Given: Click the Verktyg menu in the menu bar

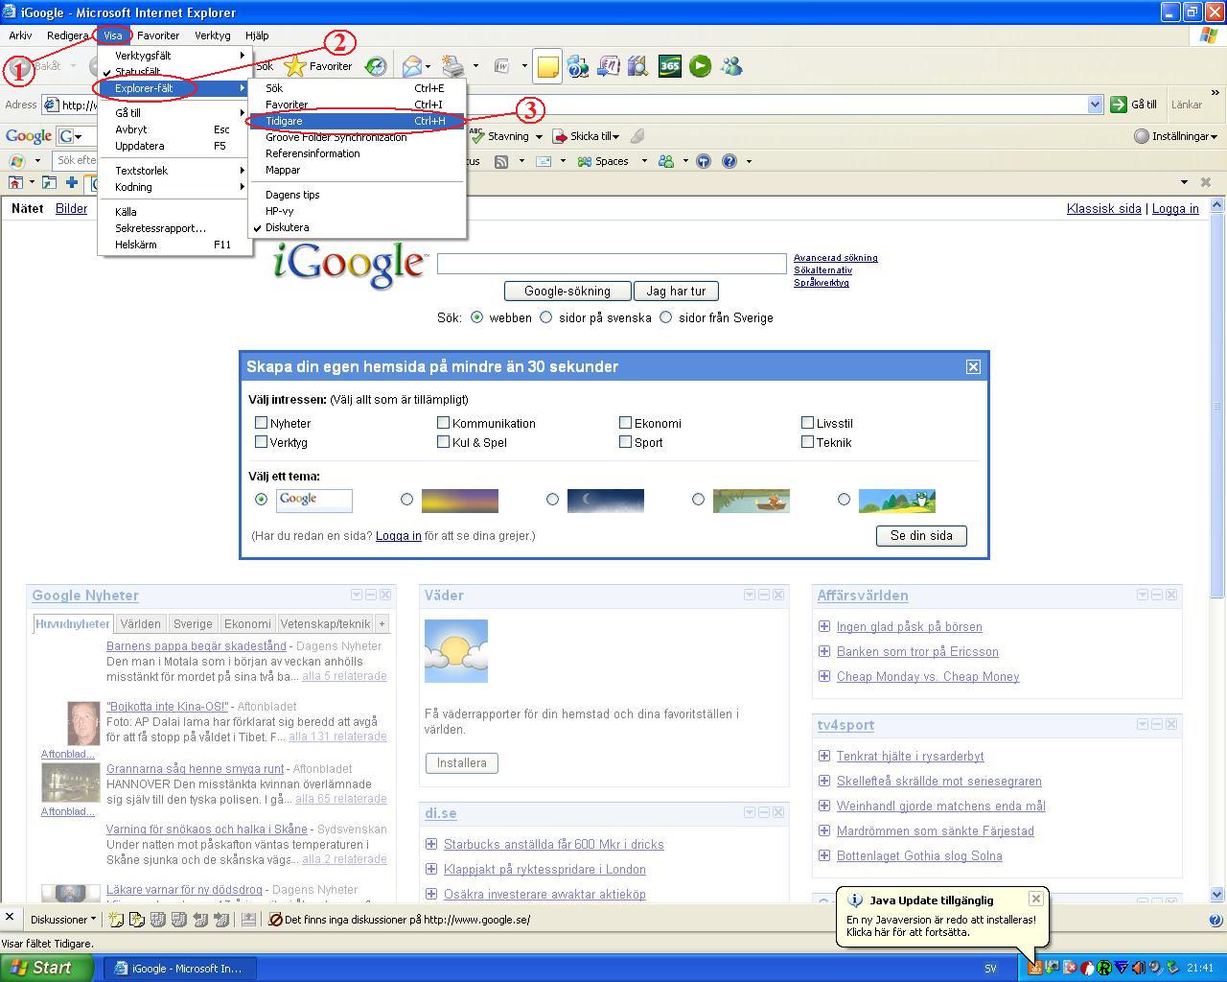Looking at the screenshot, I should (212, 35).
